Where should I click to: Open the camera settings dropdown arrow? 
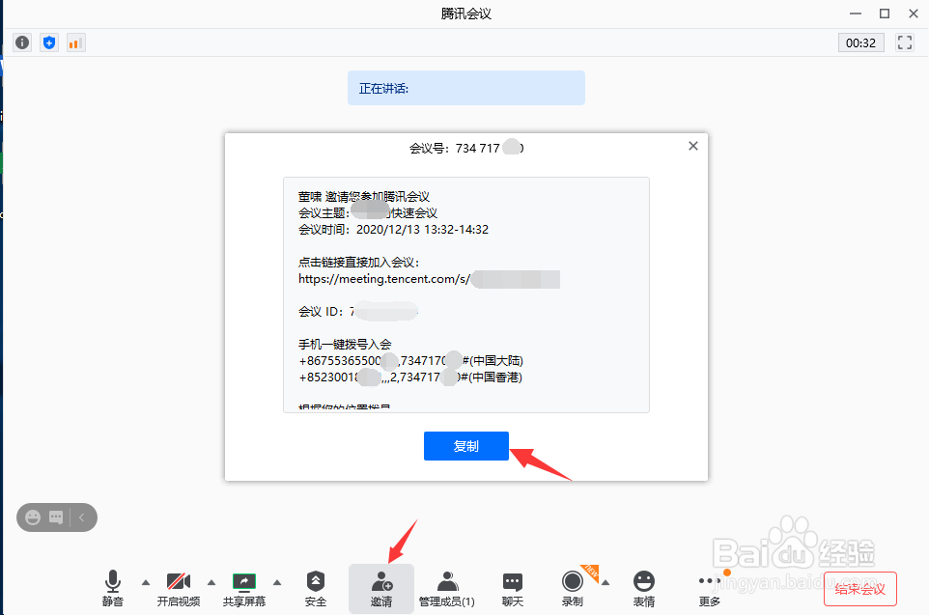(211, 583)
